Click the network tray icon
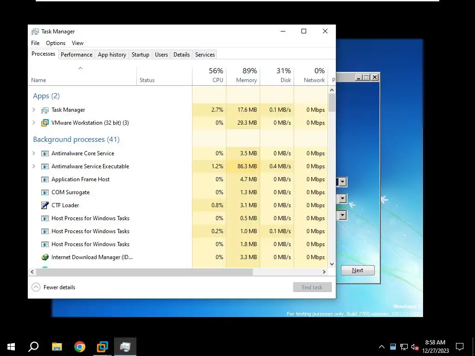This screenshot has height=356, width=475. click(404, 347)
